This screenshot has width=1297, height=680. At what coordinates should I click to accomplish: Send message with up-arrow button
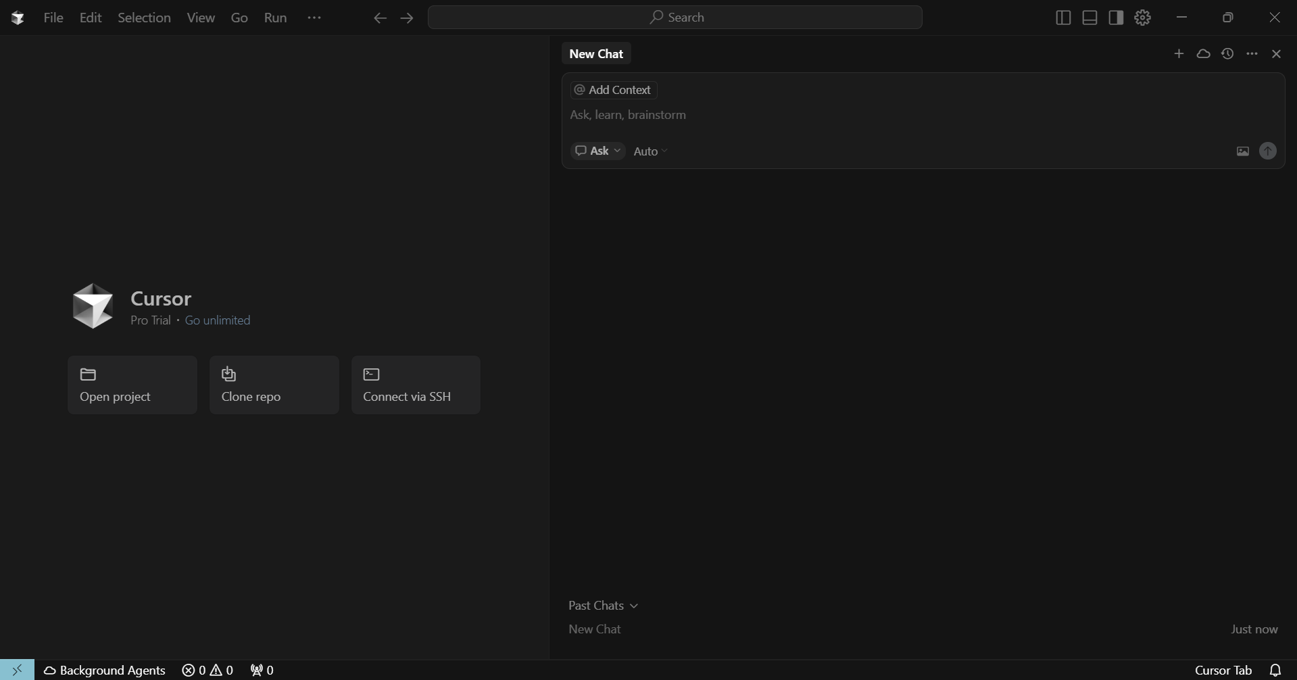[x=1268, y=151]
